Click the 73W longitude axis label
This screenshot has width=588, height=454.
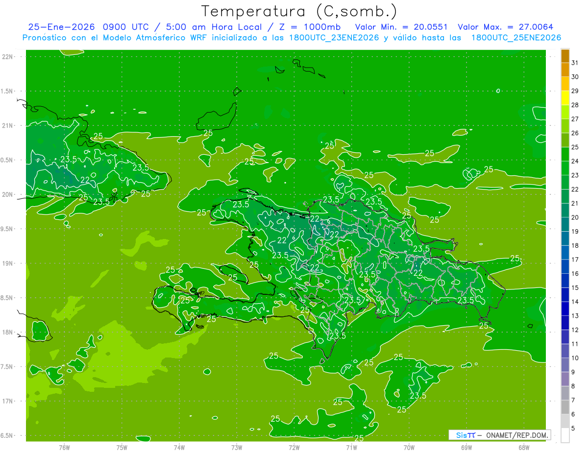237,448
